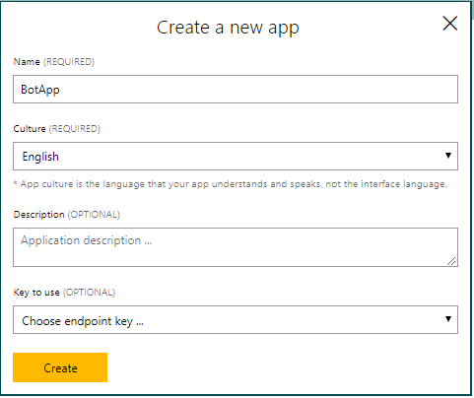Expand the Choose endpoint key dropdown
Image resolution: width=474 pixels, height=398 pixels.
(x=236, y=320)
